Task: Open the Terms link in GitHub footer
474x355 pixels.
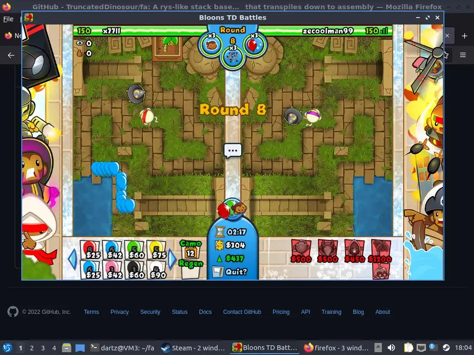Action: tap(91, 312)
